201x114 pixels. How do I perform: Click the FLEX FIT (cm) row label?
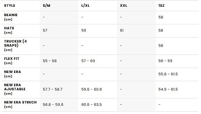12,61
